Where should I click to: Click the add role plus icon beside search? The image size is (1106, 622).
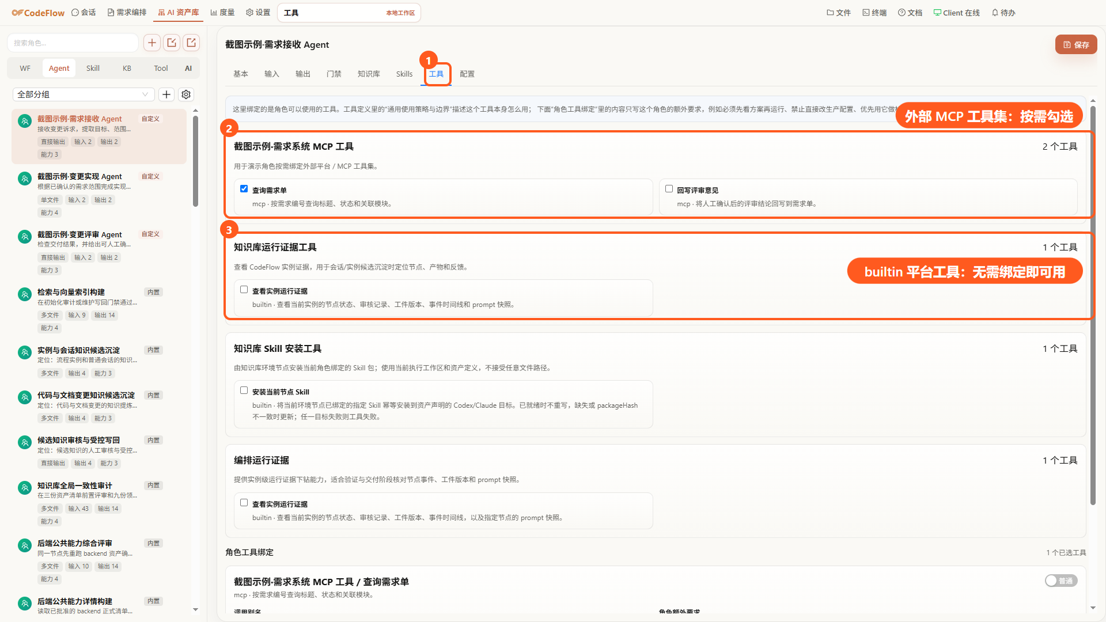pos(152,43)
